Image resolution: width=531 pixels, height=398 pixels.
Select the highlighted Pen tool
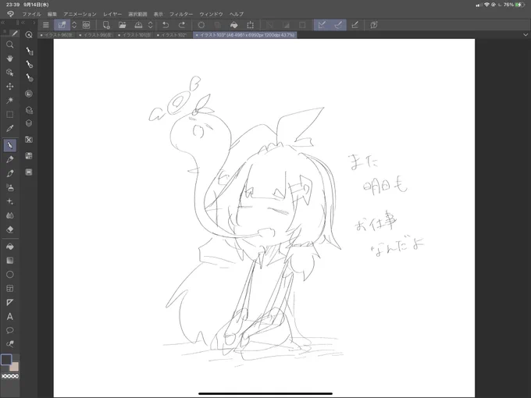(x=10, y=145)
